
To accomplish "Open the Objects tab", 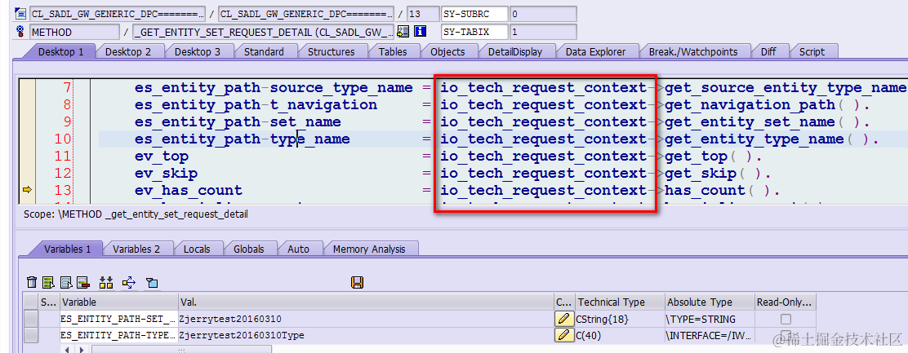I will 447,51.
